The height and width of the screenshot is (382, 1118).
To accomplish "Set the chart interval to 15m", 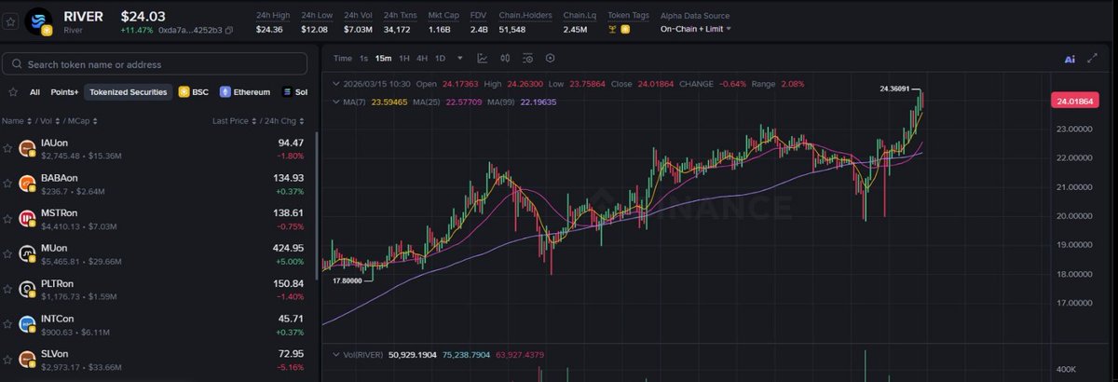I will tap(383, 59).
